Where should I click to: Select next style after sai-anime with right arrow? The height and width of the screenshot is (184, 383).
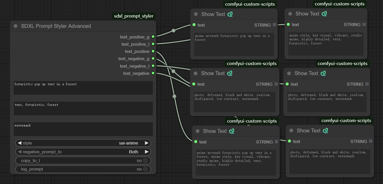point(147,143)
